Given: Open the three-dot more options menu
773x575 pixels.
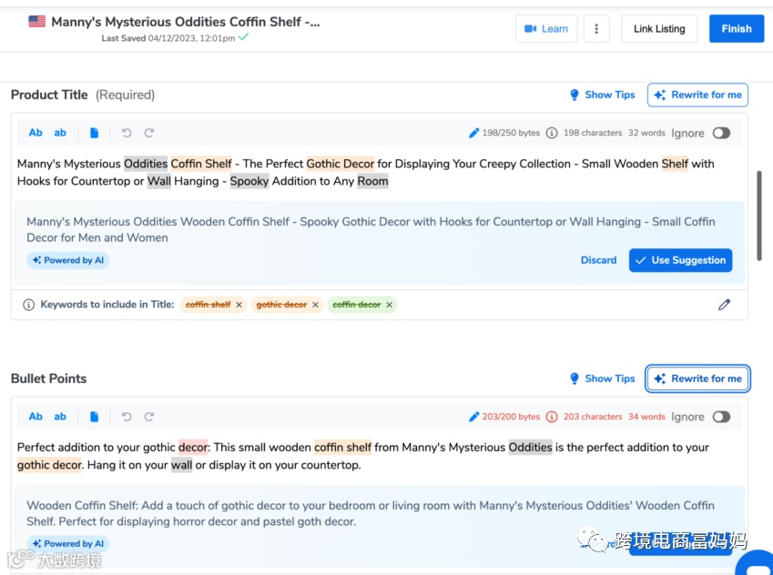Looking at the screenshot, I should [x=596, y=28].
